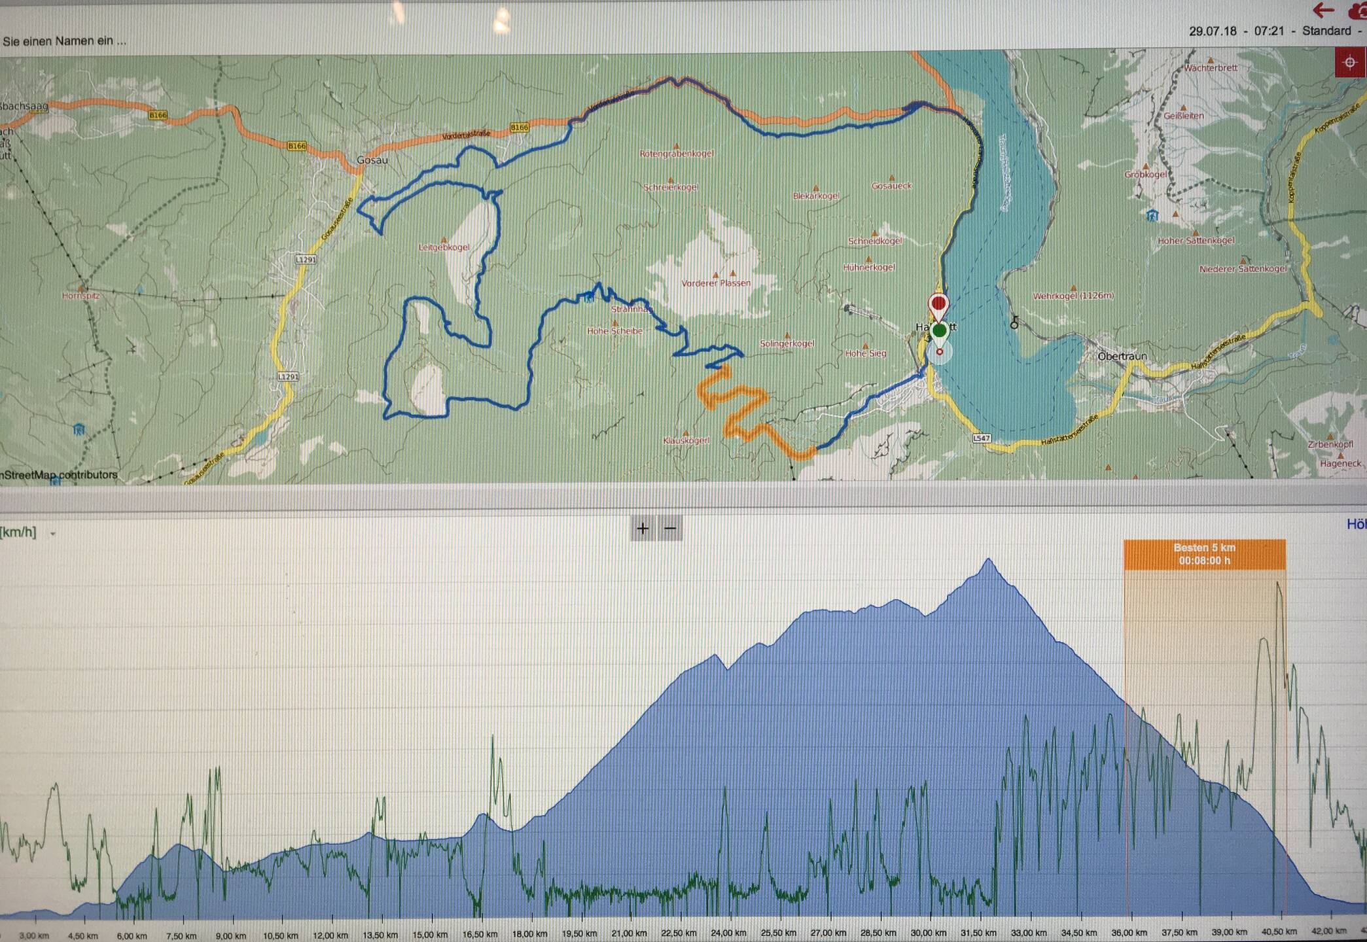Click the green start pin marker
This screenshot has width=1367, height=942.
tap(939, 331)
